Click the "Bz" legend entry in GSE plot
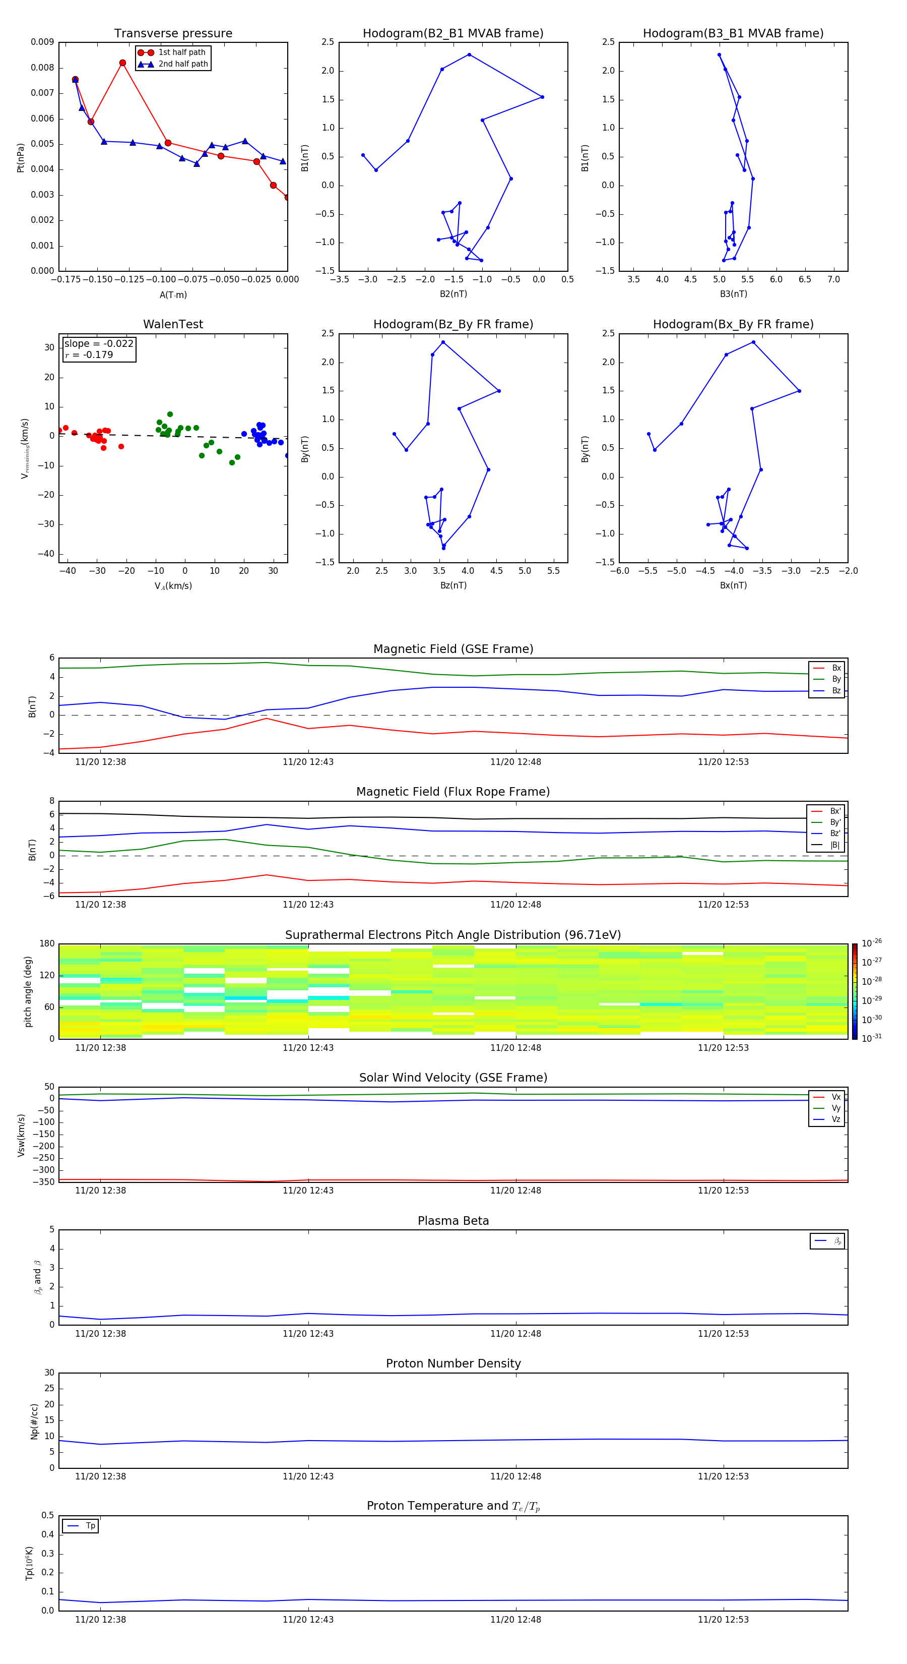This screenshot has width=907, height=1664. point(827,690)
